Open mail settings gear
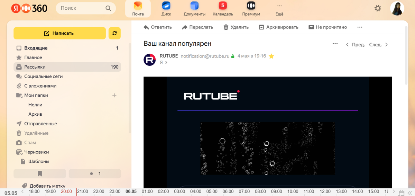This screenshot has width=415, height=196. point(378,8)
